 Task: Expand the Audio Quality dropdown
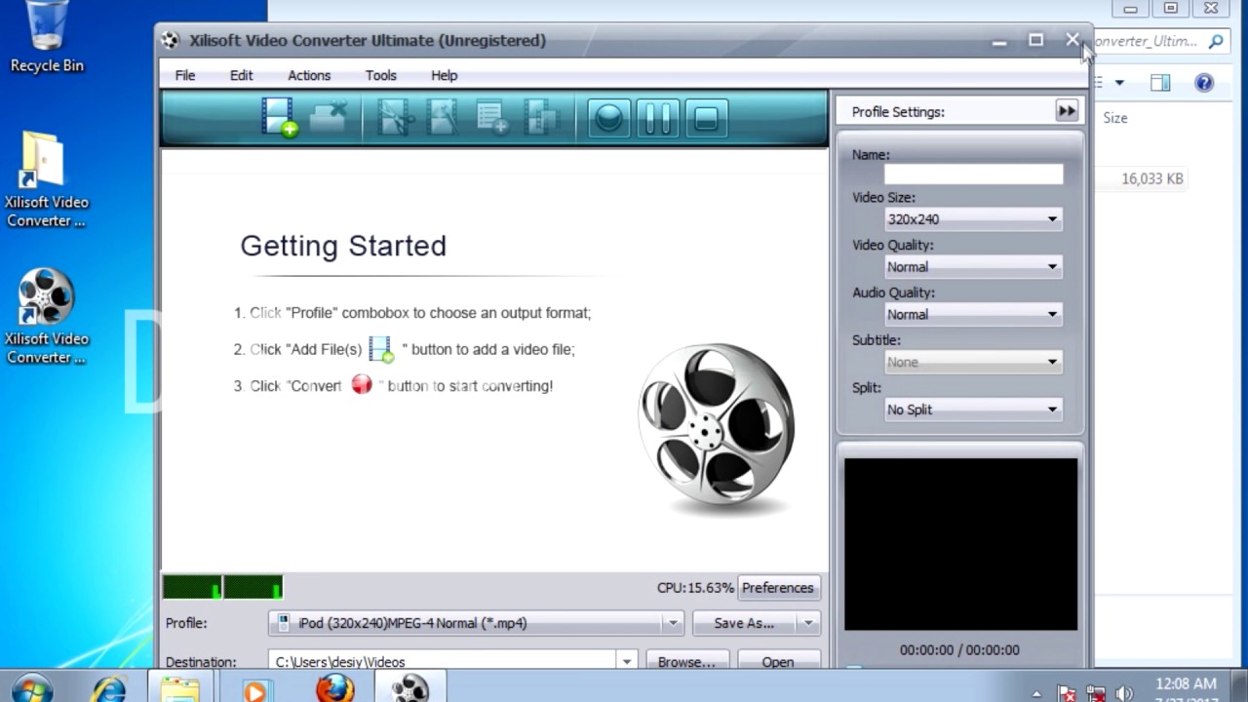(1052, 315)
